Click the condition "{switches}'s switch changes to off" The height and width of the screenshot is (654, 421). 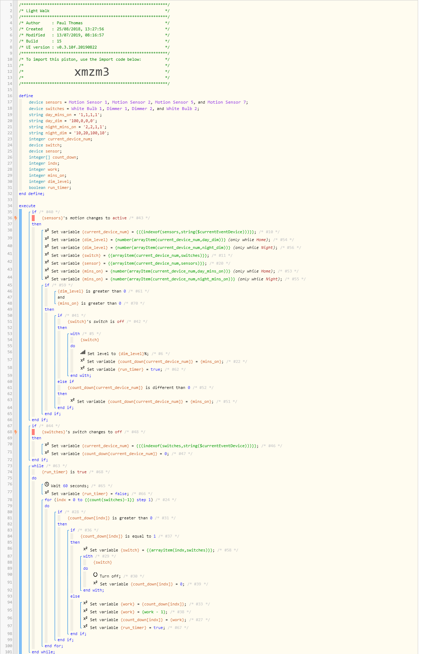pyautogui.click(x=82, y=432)
